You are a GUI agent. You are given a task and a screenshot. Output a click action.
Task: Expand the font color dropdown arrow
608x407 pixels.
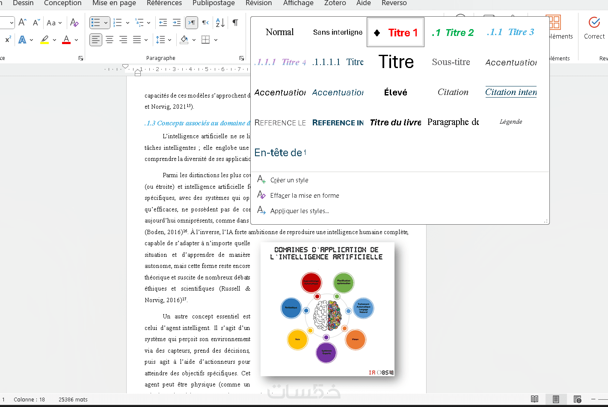[76, 40]
